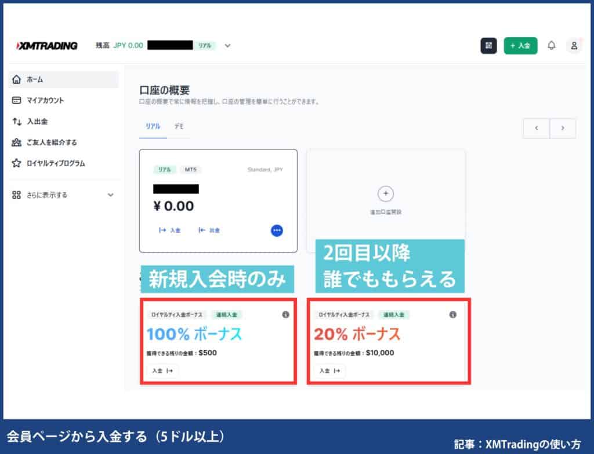Click the previous arrow for account cards
The image size is (594, 454).
click(x=537, y=128)
